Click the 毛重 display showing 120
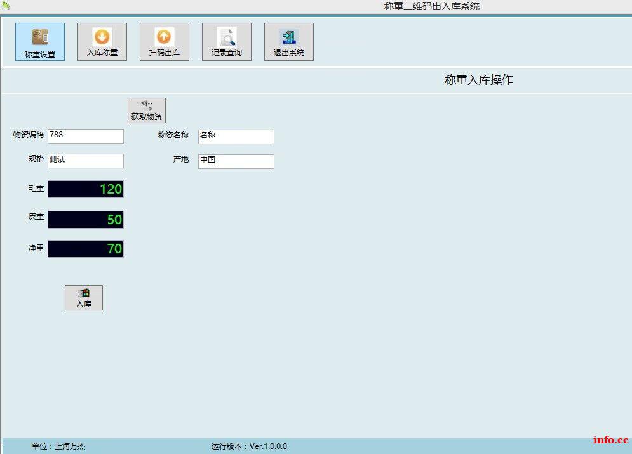 tap(86, 189)
